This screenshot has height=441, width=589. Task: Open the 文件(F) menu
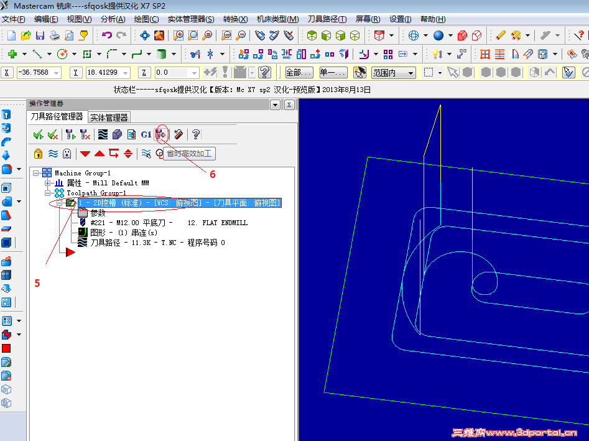pyautogui.click(x=13, y=19)
